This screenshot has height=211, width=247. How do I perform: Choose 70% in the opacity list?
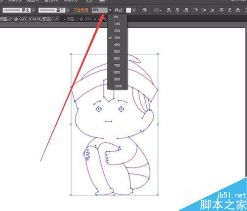coord(118,65)
